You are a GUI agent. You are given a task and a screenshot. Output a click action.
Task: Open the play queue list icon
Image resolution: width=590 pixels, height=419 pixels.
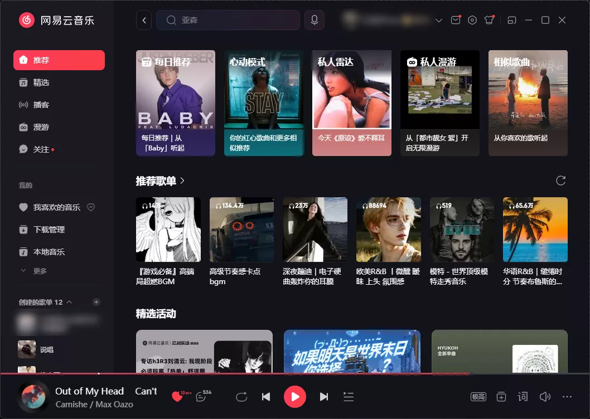[349, 397]
